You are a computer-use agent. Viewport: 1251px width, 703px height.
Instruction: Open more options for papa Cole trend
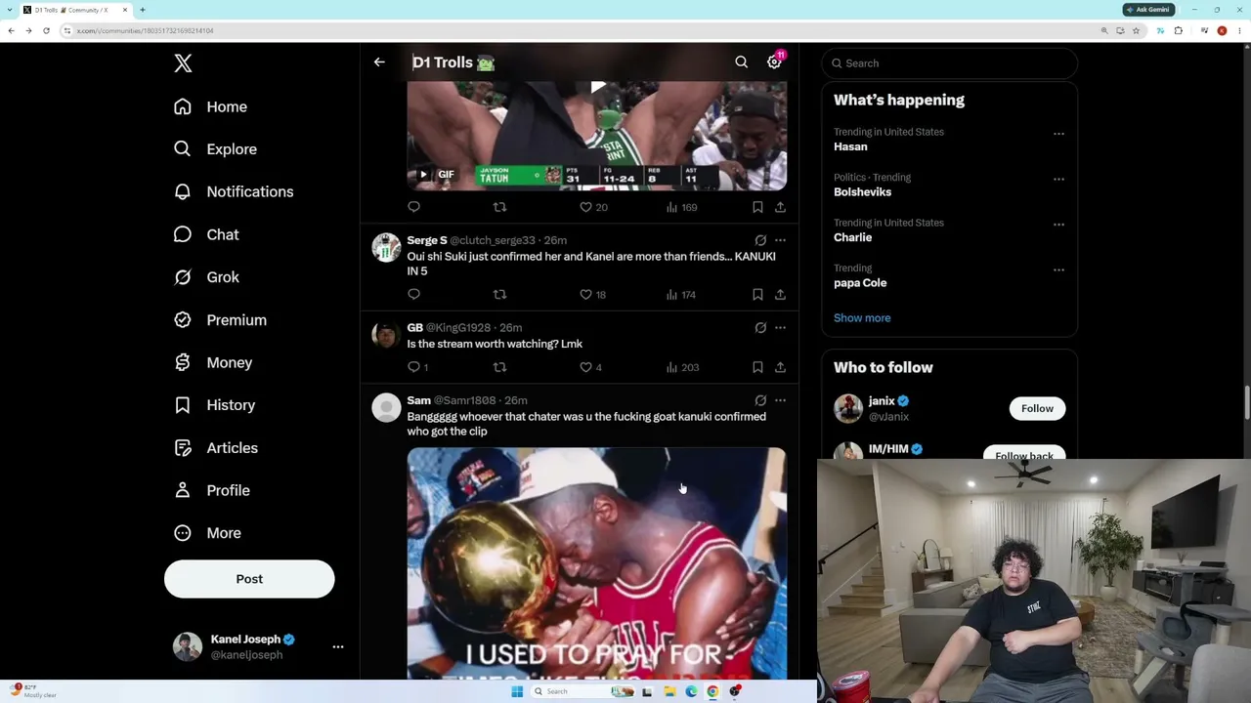[x=1058, y=270]
